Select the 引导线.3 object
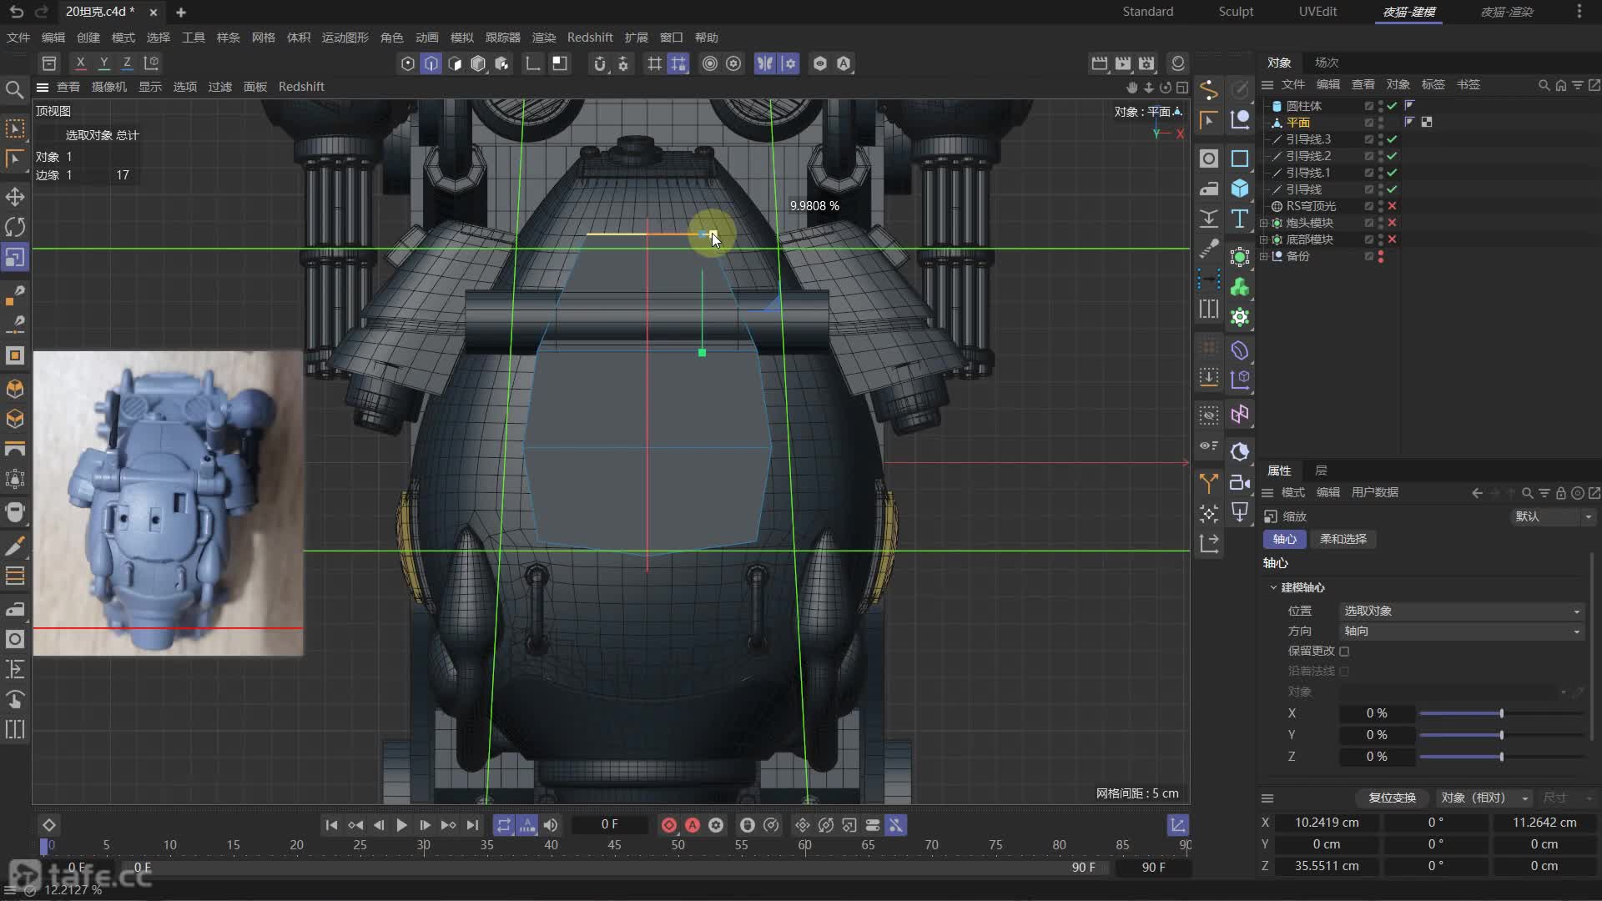The image size is (1602, 901). point(1308,139)
